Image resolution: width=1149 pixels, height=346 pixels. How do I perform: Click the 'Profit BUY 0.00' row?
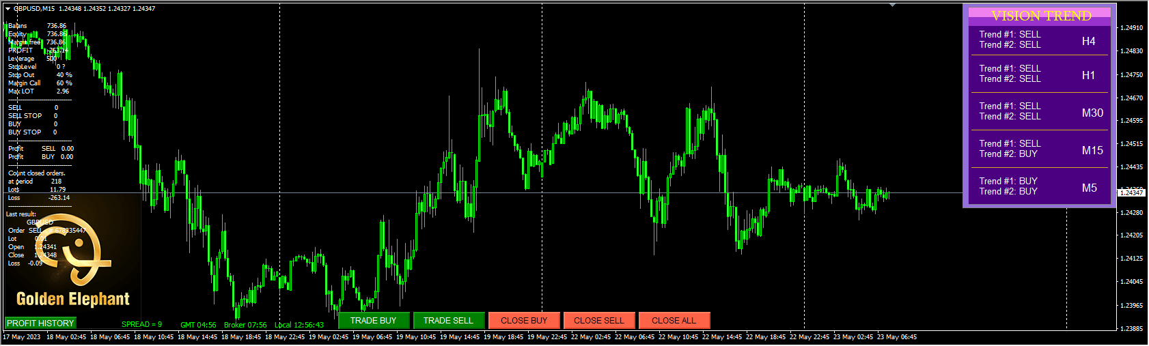click(41, 157)
